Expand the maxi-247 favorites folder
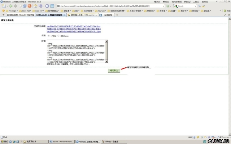Screen dimensions: 231x144 [x=38, y=11]
